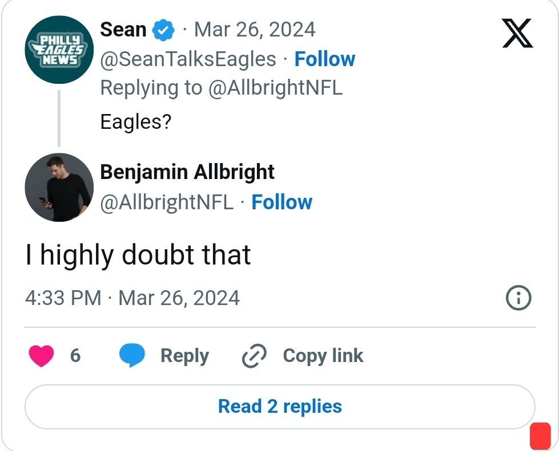Click the @SeanTalksEagles handle
Viewport: 559px width, 451px height.
click(188, 59)
